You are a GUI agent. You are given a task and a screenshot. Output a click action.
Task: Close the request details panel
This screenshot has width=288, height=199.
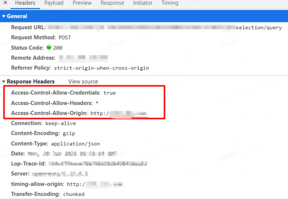(x=5, y=3)
